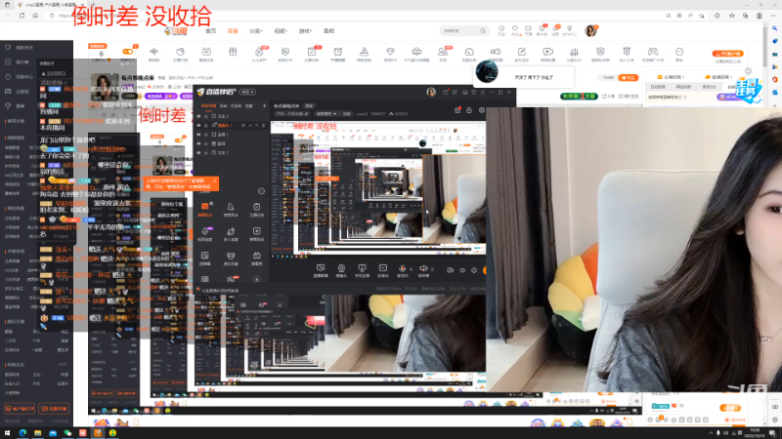Click the waveform icon in streamer toolbar
782x439 pixels.
point(153,52)
